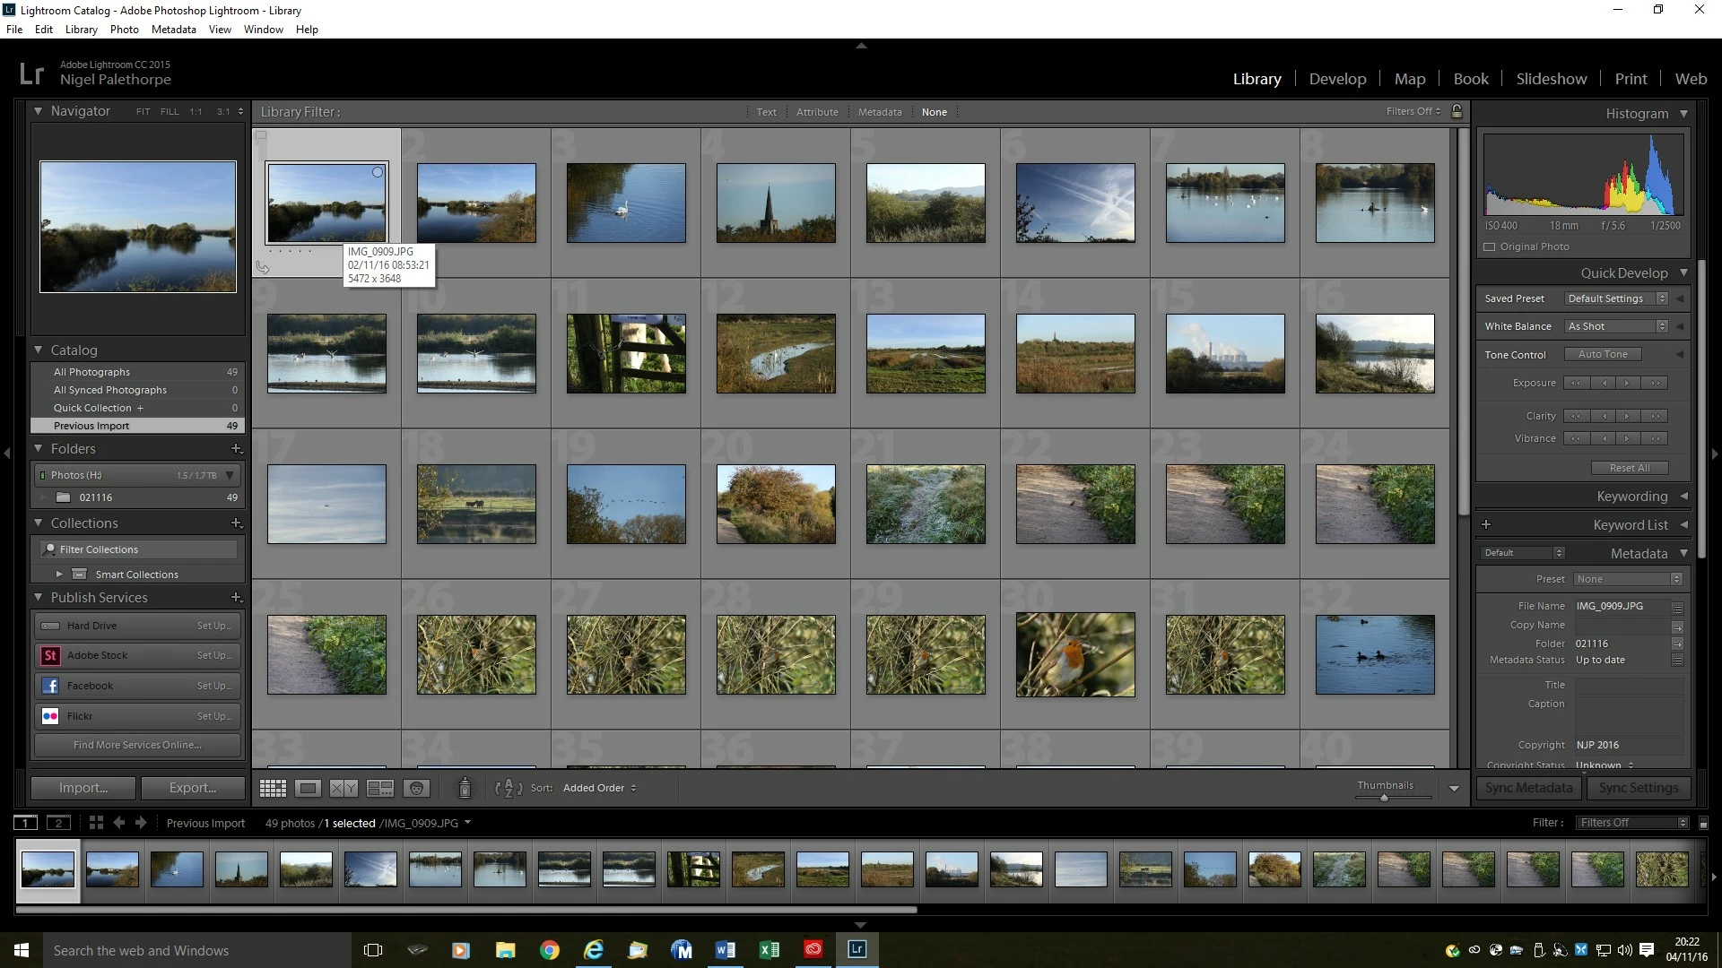This screenshot has width=1722, height=968.
Task: Add new collection with plus icon
Action: tap(236, 523)
